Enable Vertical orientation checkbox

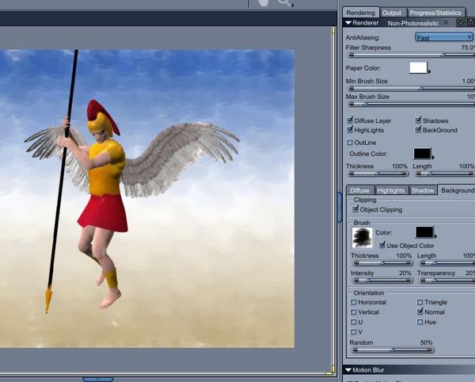[354, 312]
